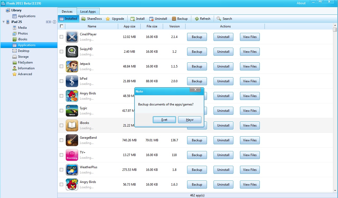Viewport: 338px width, 198px height.
Task: Decline backup with Hayır button
Action: tap(190, 120)
